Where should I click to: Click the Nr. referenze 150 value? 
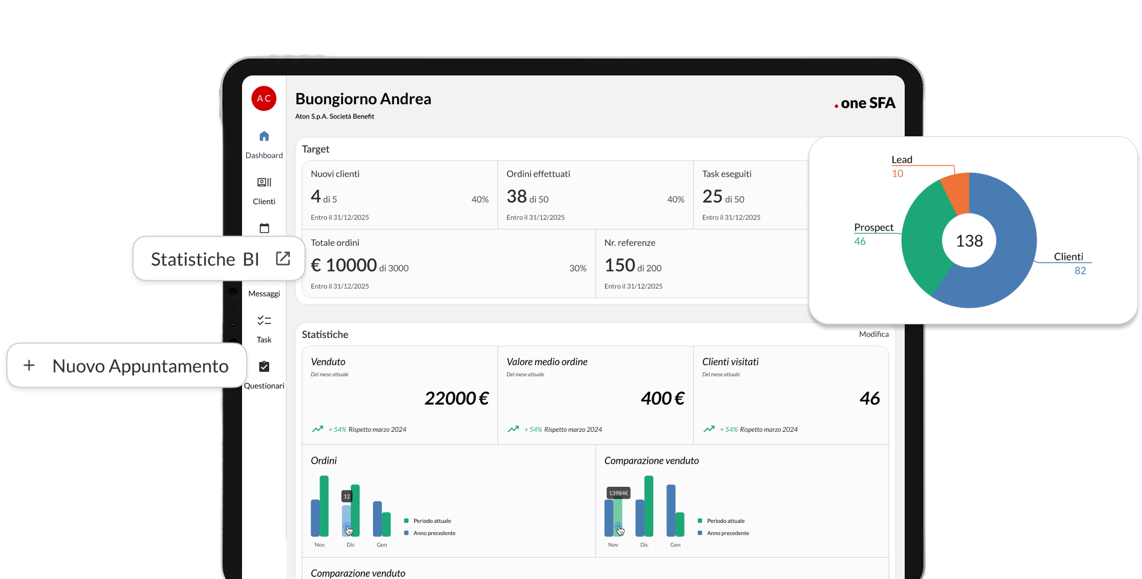tap(620, 265)
